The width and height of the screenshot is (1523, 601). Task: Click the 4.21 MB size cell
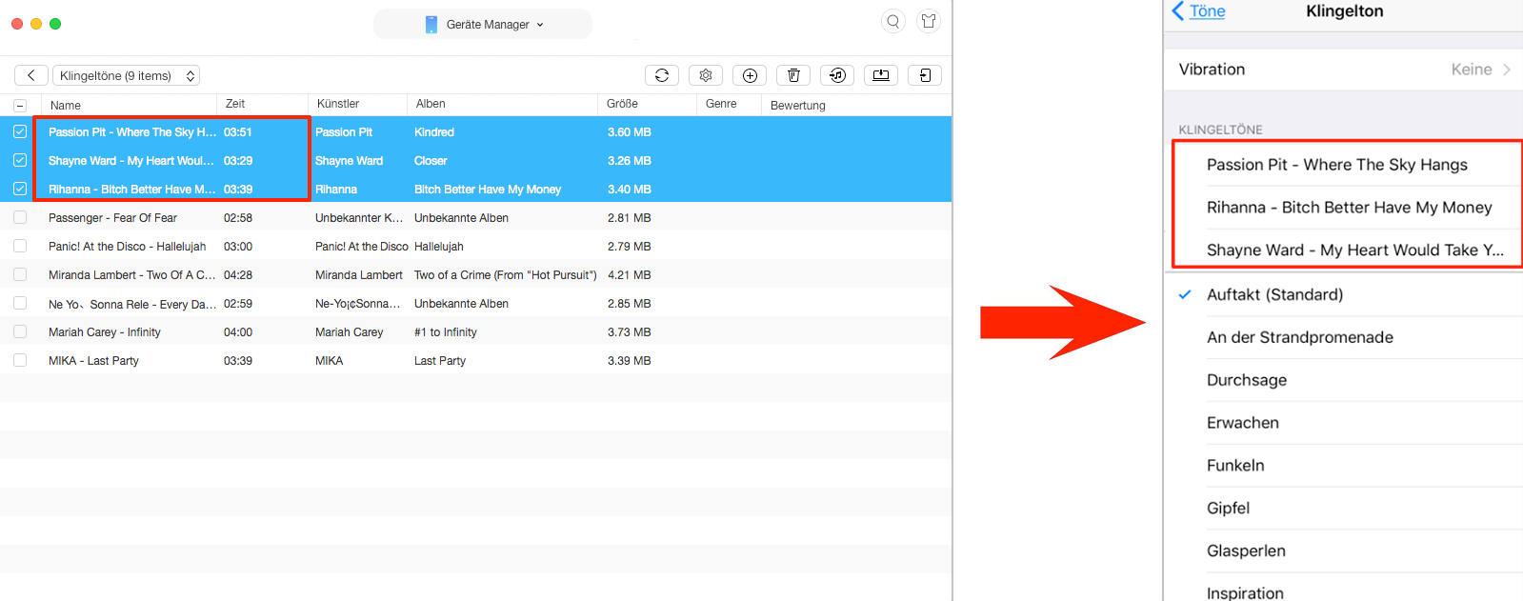[630, 275]
